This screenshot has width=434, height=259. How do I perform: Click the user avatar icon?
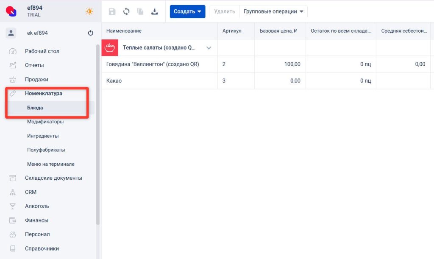11,33
